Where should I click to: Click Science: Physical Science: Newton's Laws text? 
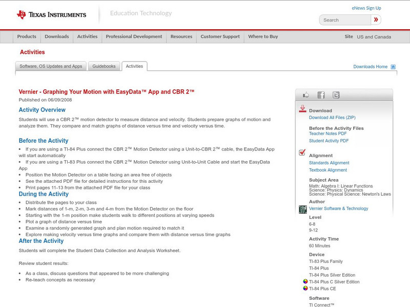[x=350, y=194]
